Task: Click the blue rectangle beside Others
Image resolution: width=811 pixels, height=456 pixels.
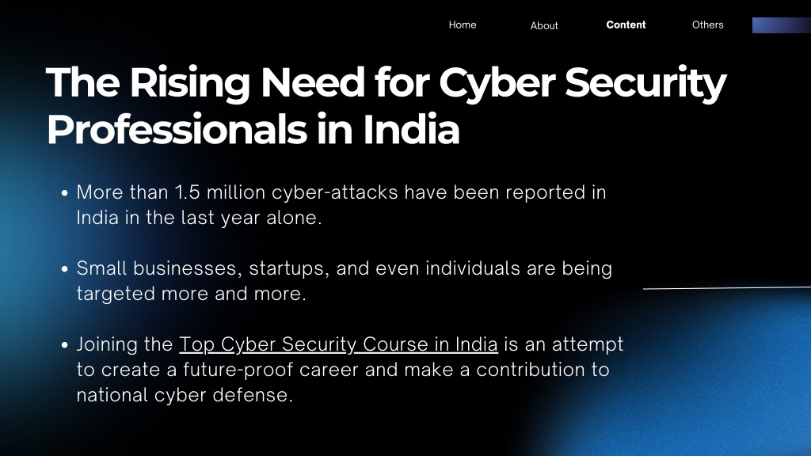Action: [782, 25]
